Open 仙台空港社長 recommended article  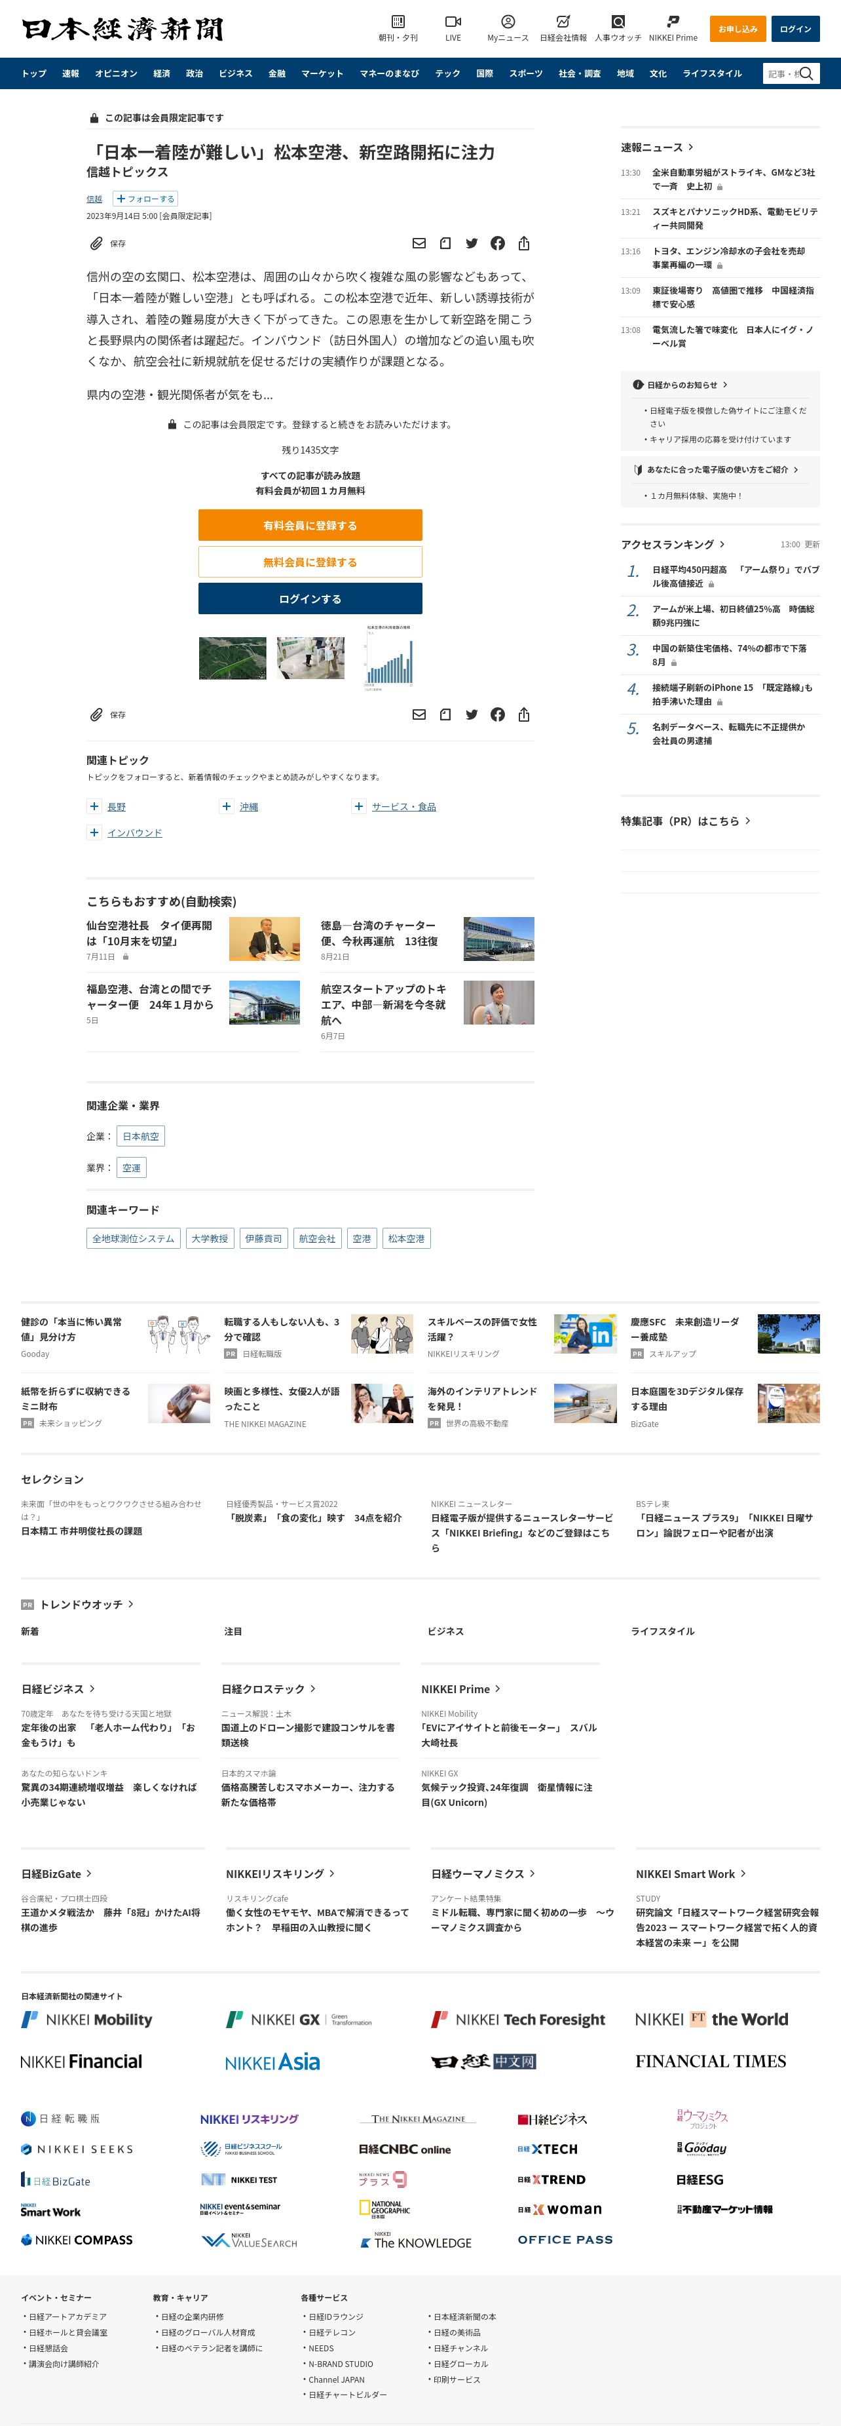tap(151, 933)
